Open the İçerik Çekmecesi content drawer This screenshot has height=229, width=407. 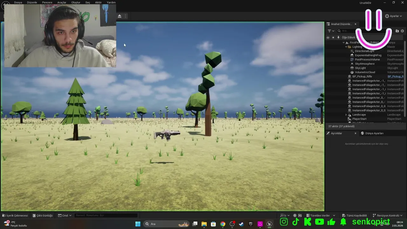pos(15,215)
